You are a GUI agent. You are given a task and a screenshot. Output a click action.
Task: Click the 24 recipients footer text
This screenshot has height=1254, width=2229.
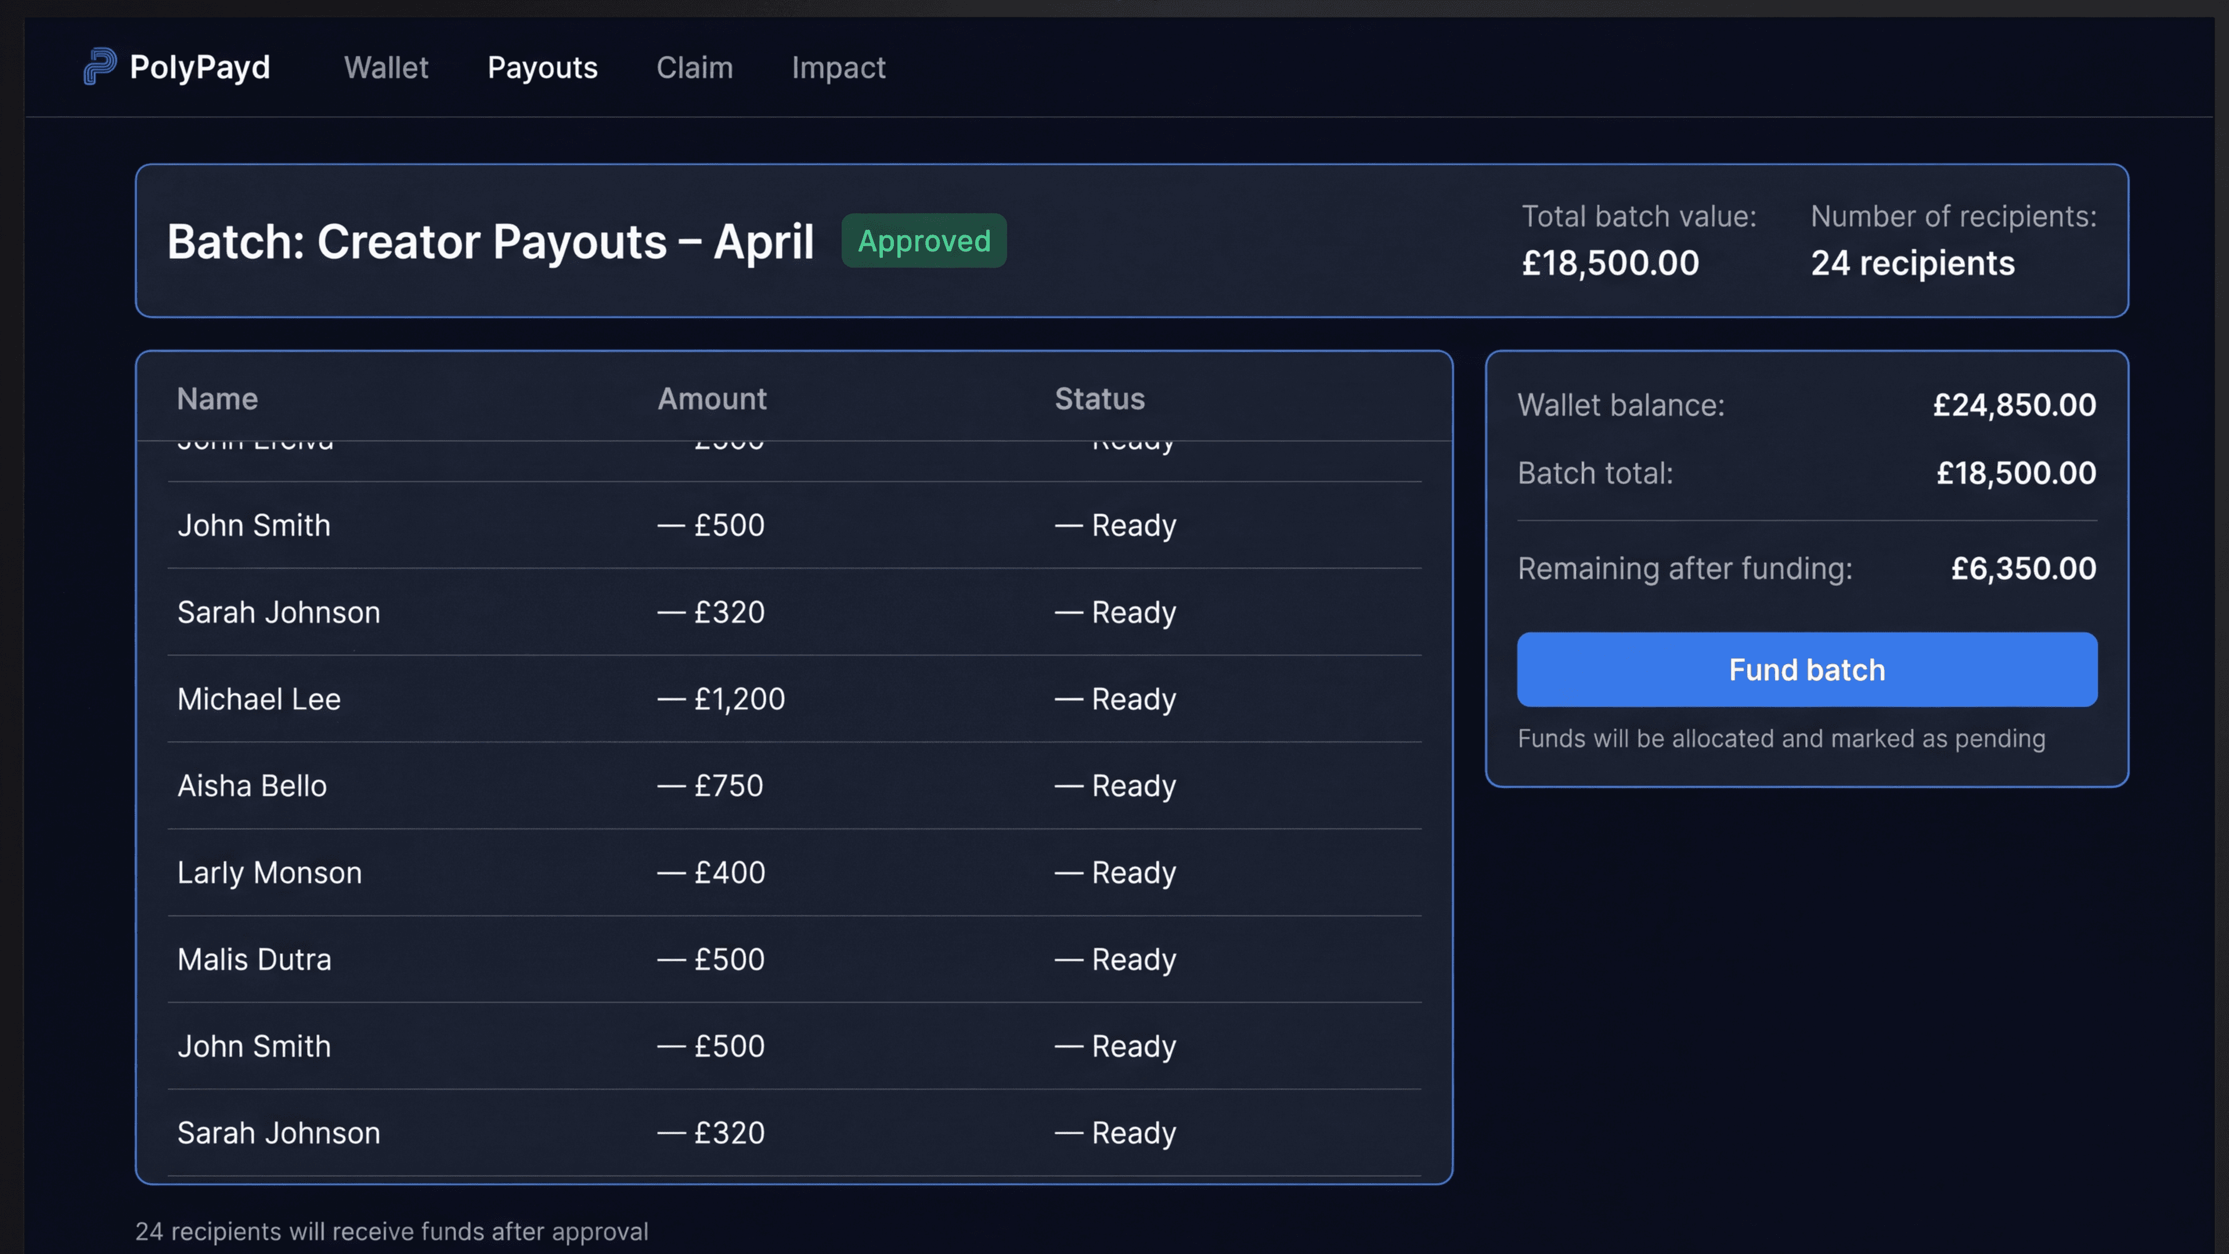click(392, 1231)
